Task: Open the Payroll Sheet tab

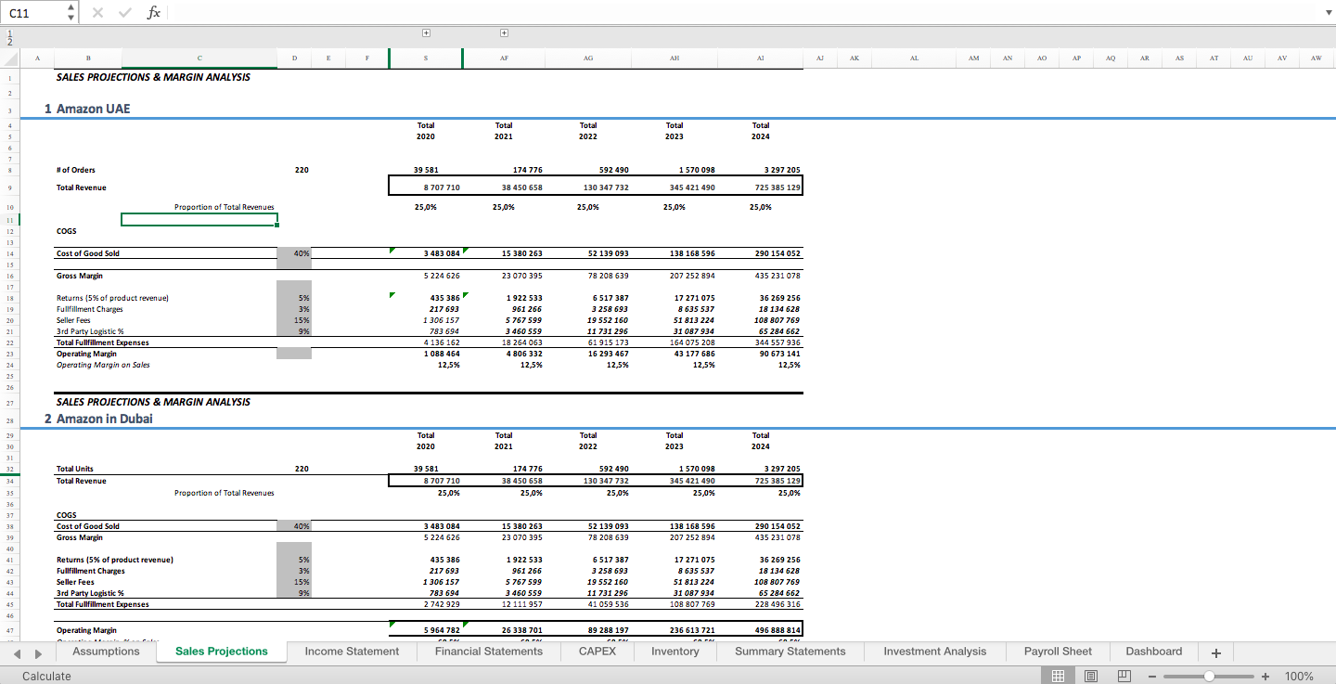Action: (x=1058, y=652)
